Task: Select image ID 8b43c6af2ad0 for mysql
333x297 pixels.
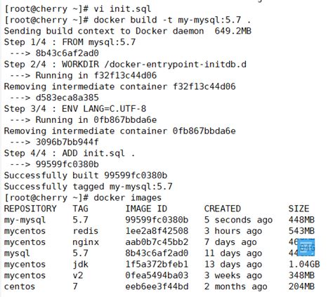Action: pyautogui.click(x=157, y=253)
